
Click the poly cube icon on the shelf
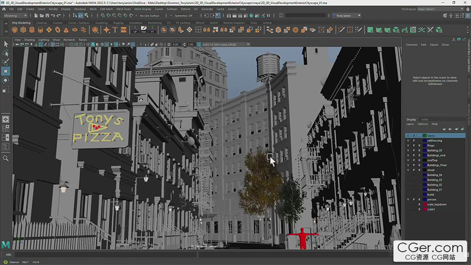[24, 30]
